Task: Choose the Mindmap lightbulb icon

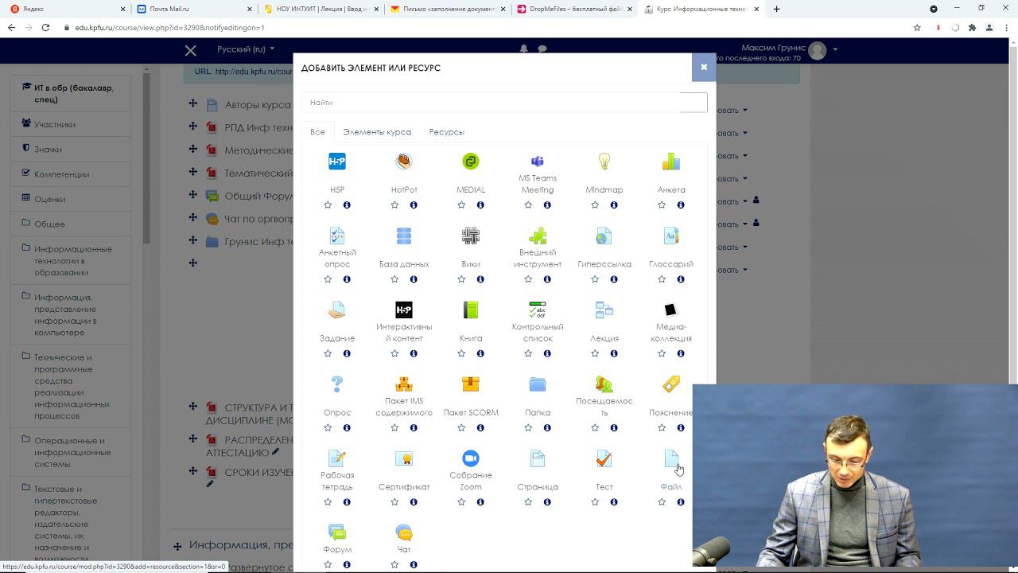Action: pos(604,162)
